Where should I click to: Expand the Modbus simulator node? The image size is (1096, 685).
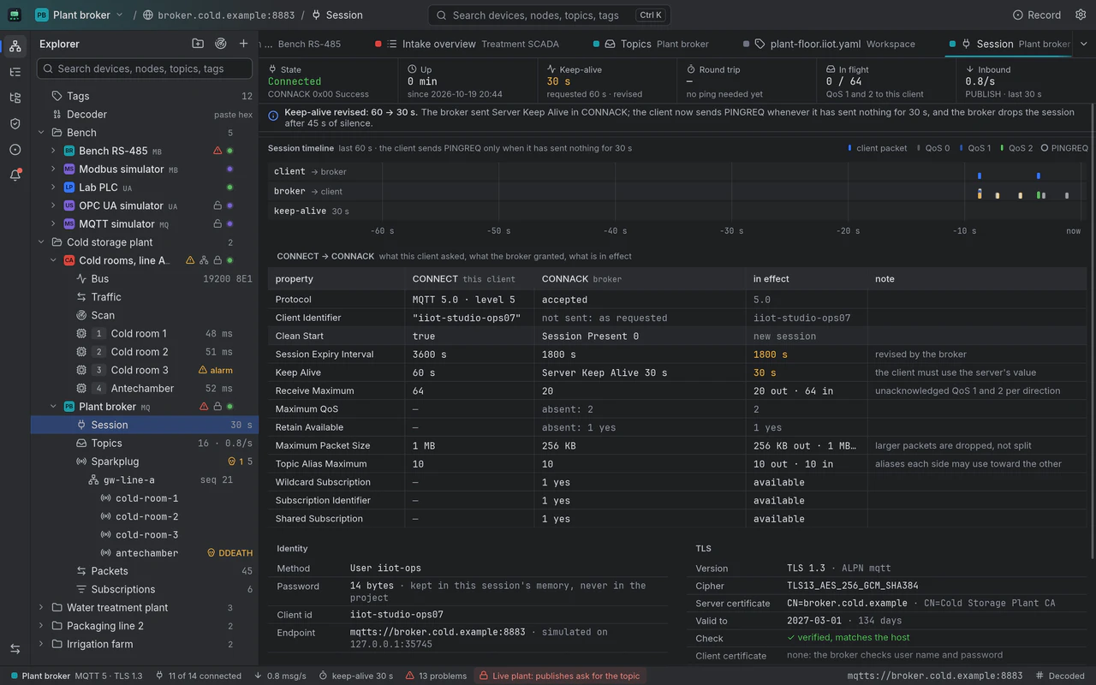point(53,170)
